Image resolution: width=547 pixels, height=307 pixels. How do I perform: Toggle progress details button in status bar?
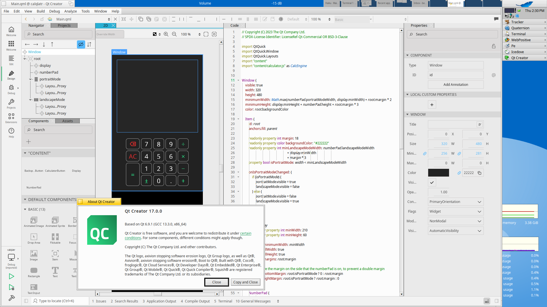(x=487, y=301)
